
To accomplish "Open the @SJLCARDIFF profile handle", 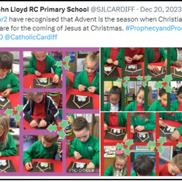I will click(113, 9).
